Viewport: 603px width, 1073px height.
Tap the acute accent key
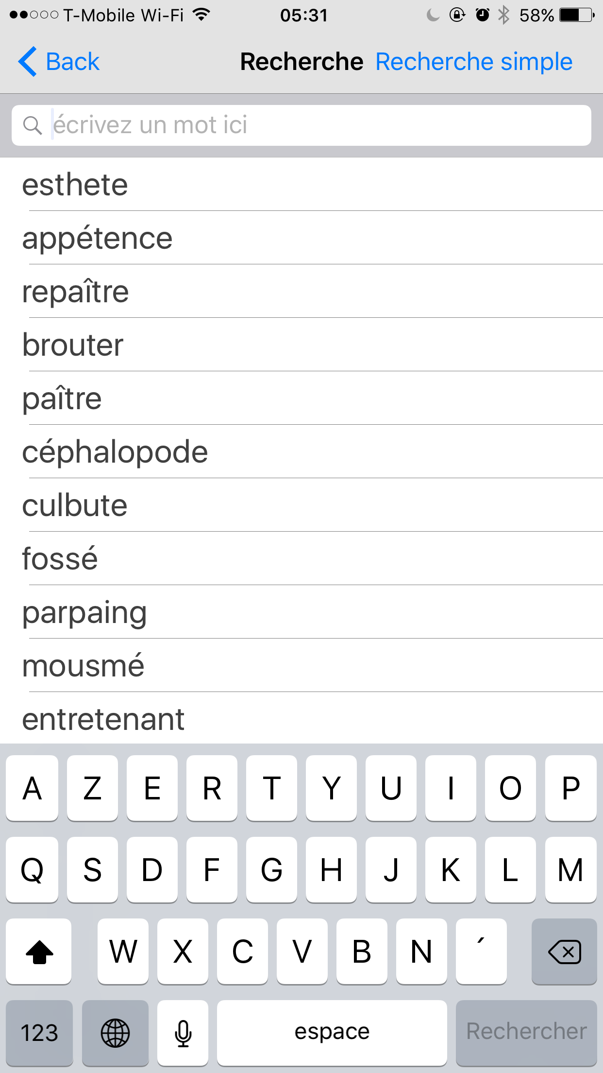pos(481,951)
